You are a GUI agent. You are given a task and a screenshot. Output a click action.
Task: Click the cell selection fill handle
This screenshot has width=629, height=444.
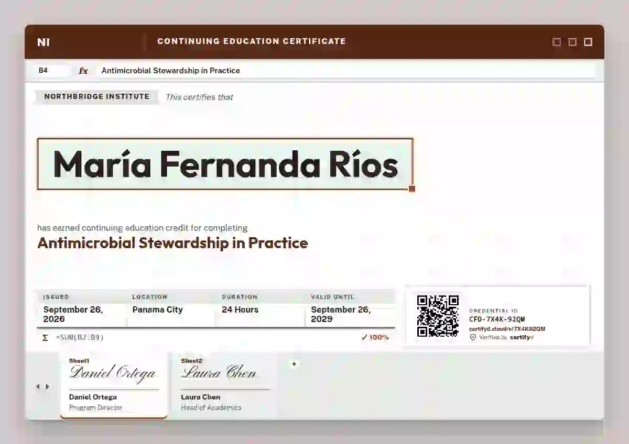(x=412, y=188)
